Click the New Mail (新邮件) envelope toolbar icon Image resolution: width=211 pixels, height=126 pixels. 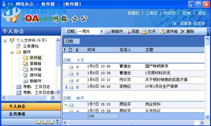tap(108, 32)
